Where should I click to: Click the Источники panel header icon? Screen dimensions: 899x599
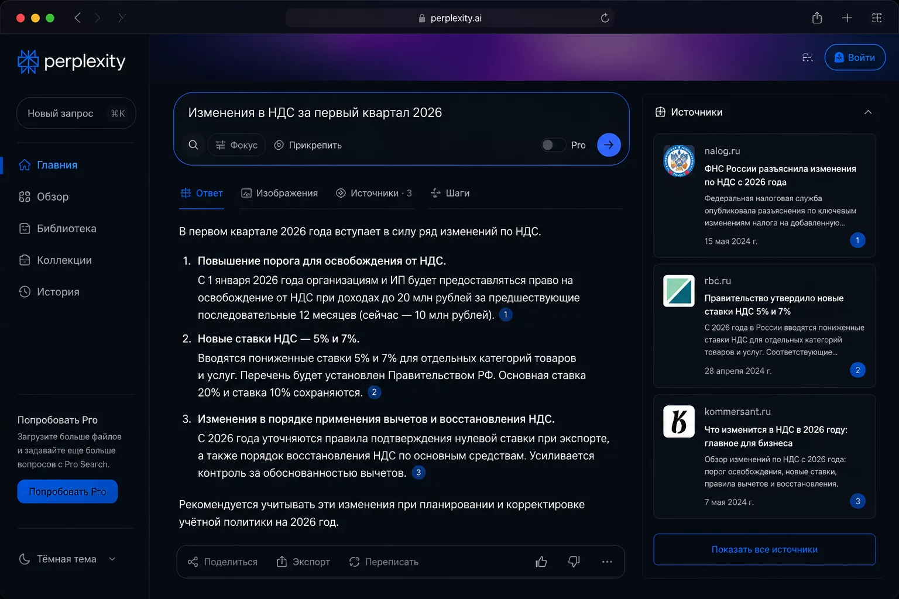pos(660,112)
